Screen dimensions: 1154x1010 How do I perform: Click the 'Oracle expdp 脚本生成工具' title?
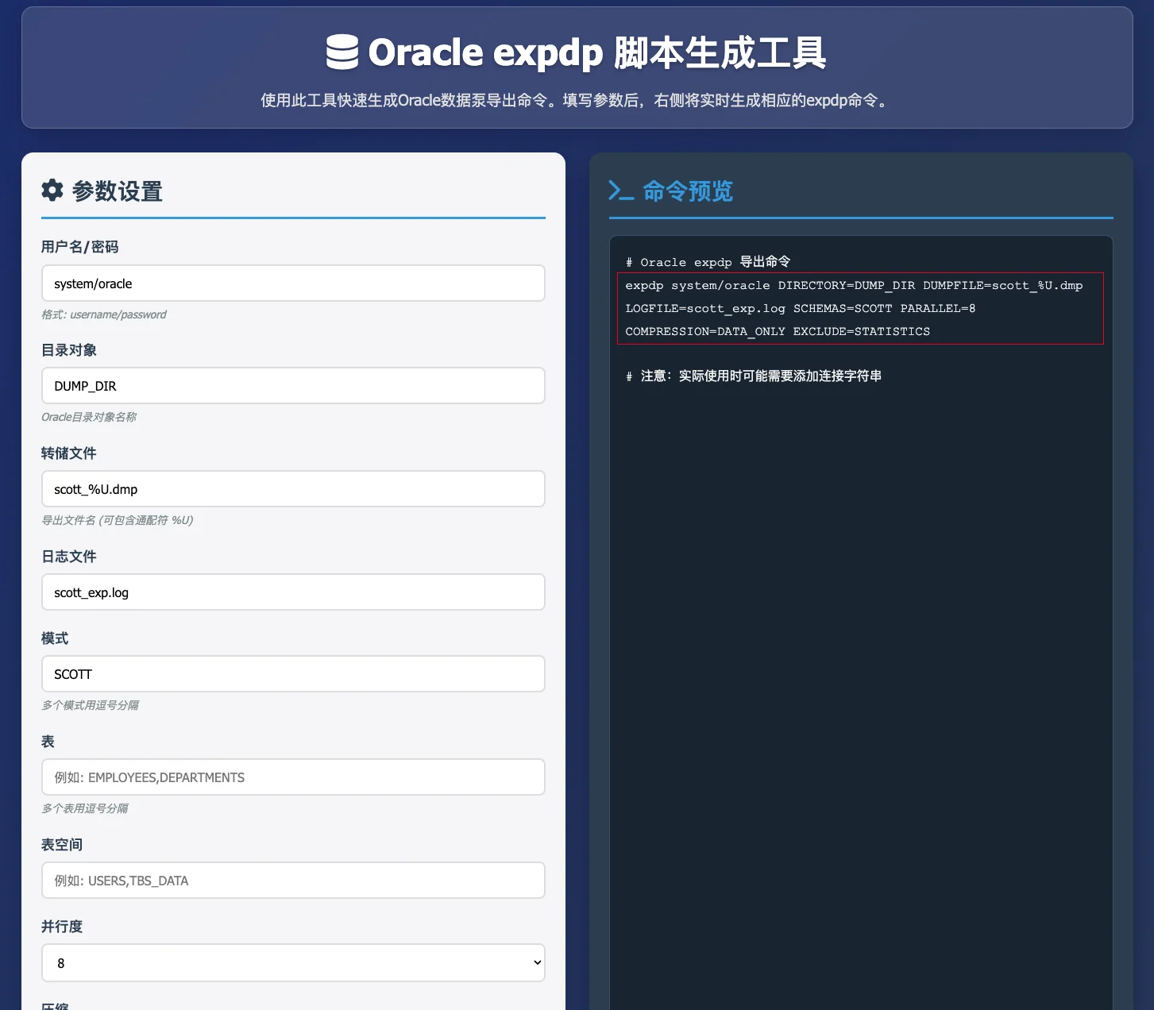(596, 53)
